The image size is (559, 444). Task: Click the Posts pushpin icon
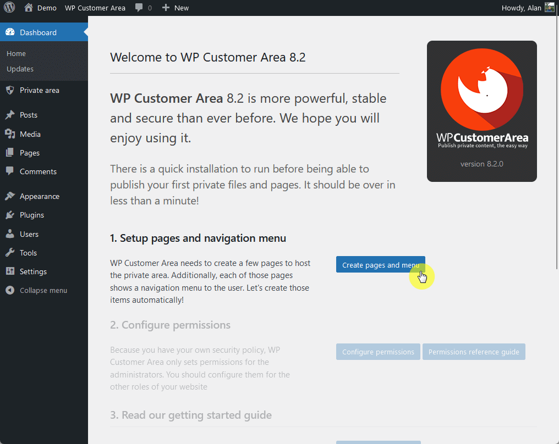point(10,115)
